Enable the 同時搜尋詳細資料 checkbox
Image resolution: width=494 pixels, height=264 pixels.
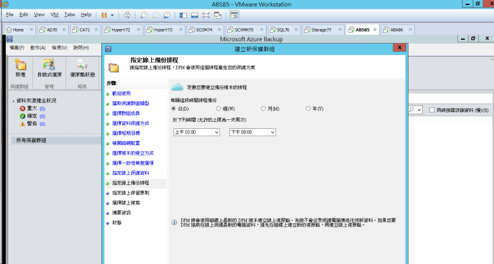pos(432,110)
